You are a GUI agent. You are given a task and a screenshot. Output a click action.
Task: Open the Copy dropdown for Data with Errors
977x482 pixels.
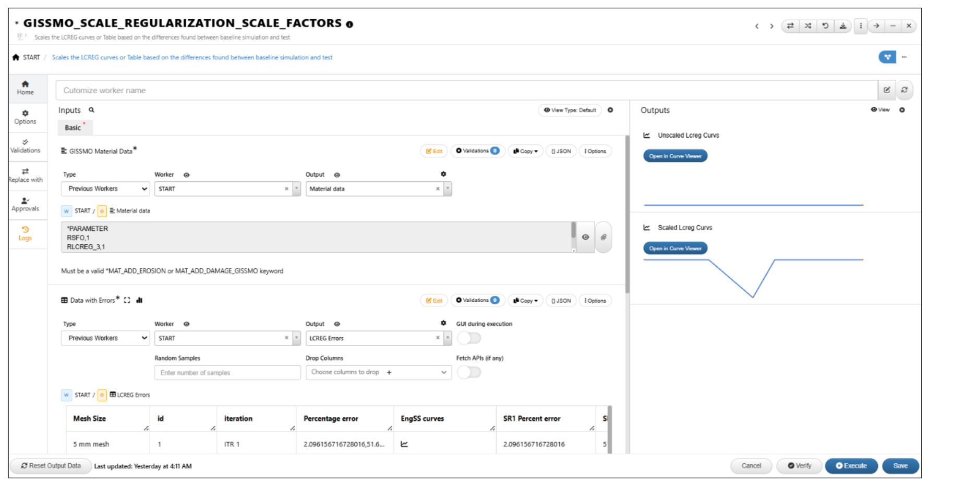(x=525, y=301)
